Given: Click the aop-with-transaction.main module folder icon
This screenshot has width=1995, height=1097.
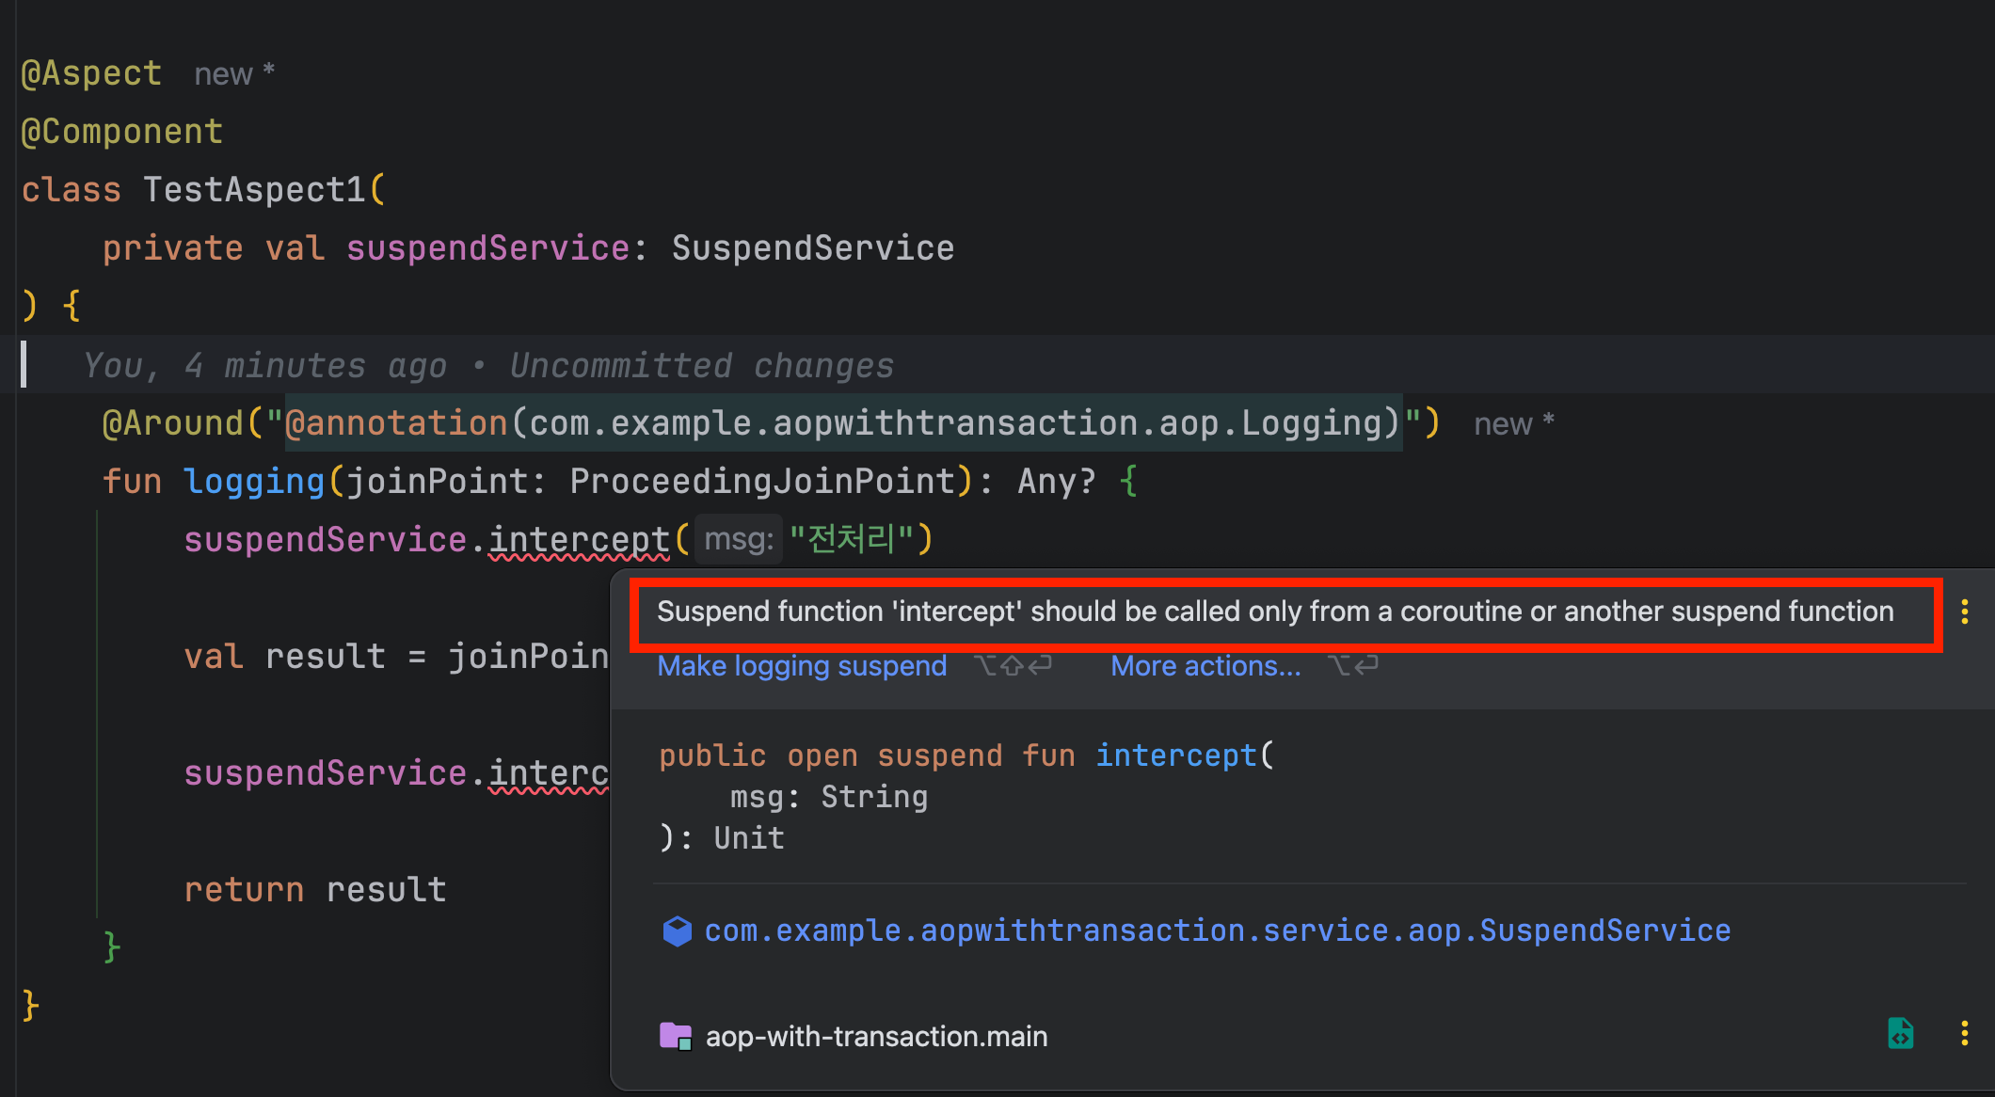Looking at the screenshot, I should tap(676, 1036).
